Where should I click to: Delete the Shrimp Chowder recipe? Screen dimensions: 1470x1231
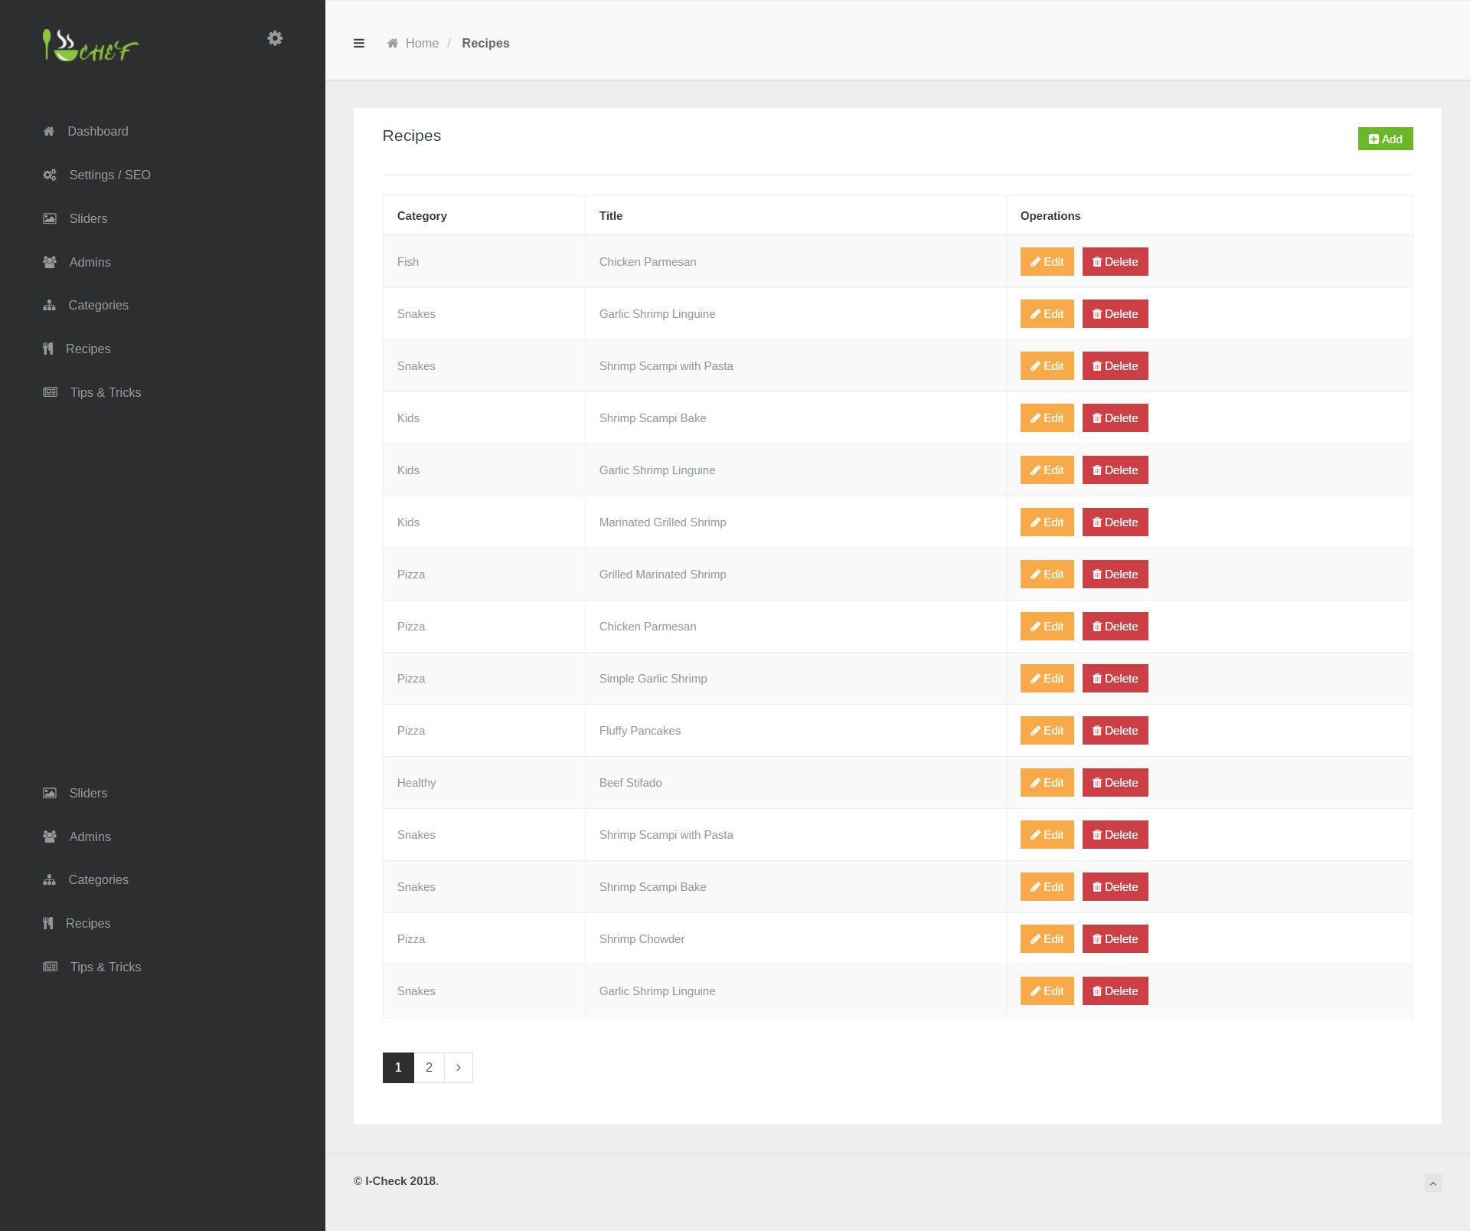[x=1115, y=938]
